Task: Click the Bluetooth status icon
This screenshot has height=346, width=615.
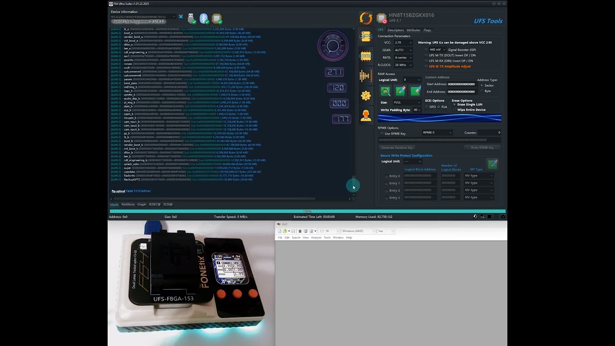Action: (204, 19)
